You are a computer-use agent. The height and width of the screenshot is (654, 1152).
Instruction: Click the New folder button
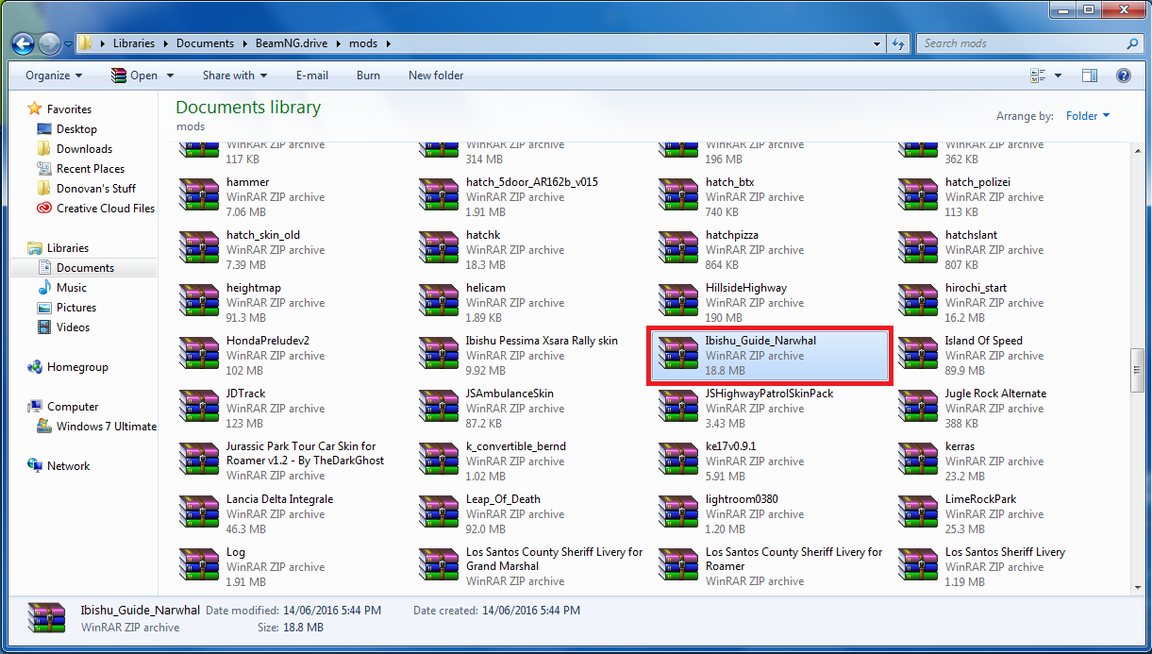coord(436,75)
